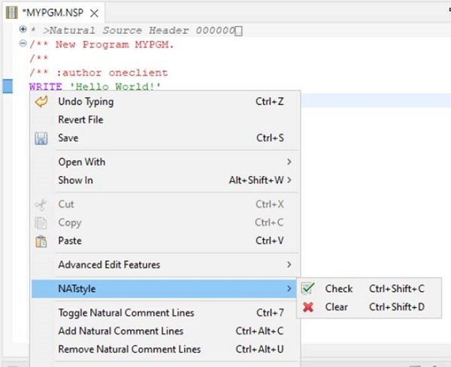Click the Ctrl+V shortcut label

270,241
